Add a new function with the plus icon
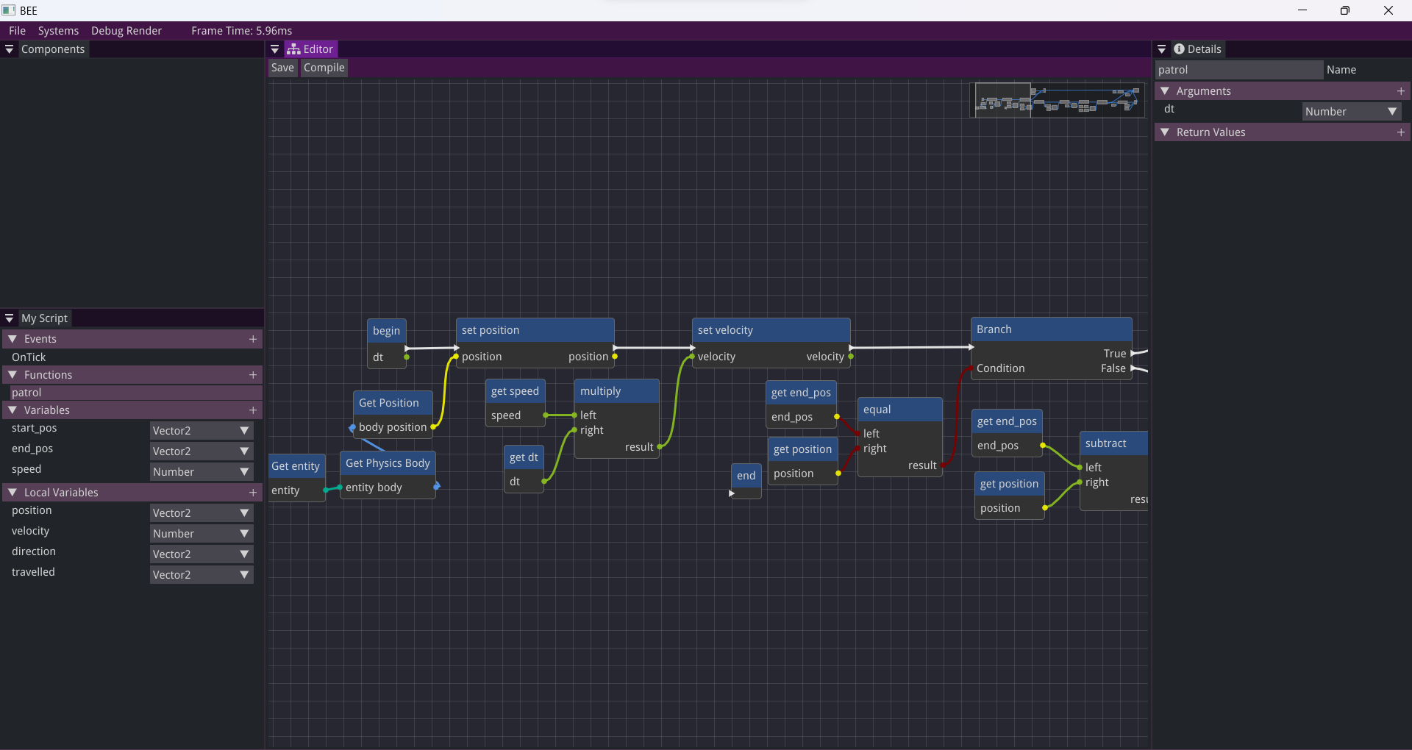The height and width of the screenshot is (750, 1412). tap(253, 375)
